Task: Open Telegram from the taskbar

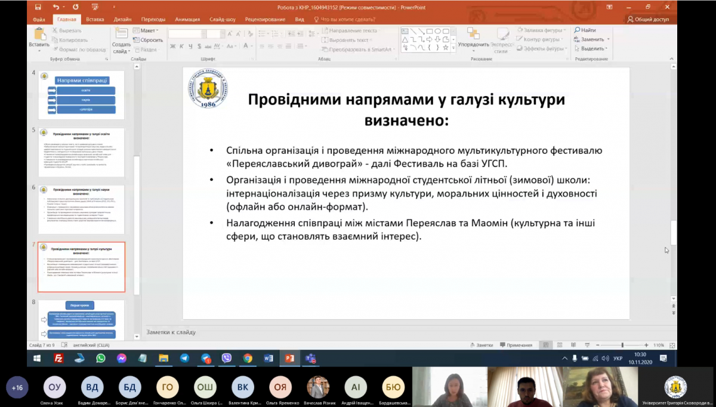Action: (x=184, y=359)
